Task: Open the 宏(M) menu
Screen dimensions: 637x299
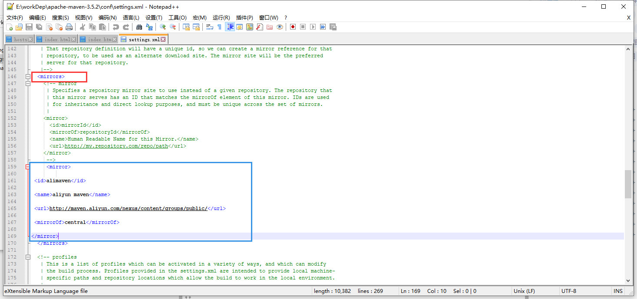Action: (x=200, y=17)
